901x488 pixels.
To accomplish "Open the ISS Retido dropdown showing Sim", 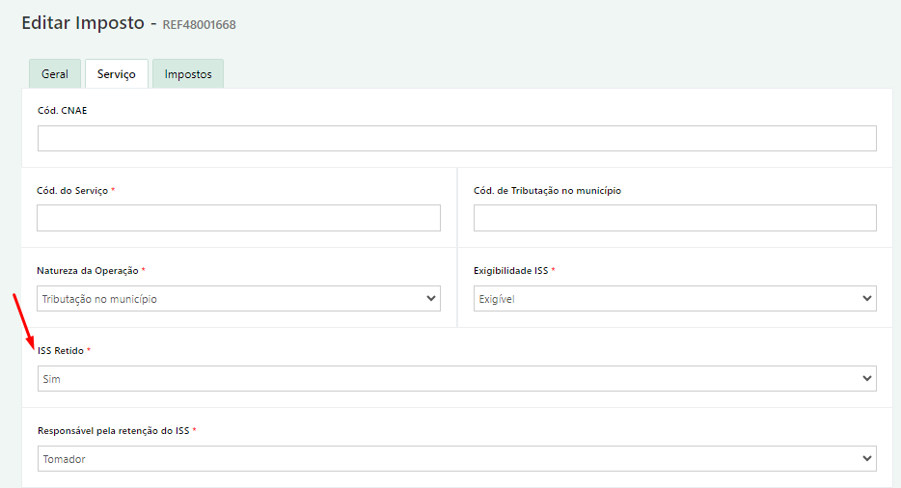I will (457, 378).
